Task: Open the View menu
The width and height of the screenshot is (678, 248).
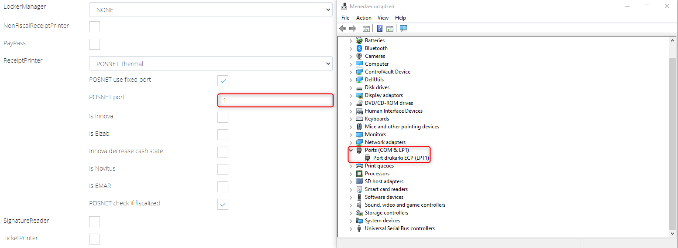Action: pyautogui.click(x=383, y=18)
